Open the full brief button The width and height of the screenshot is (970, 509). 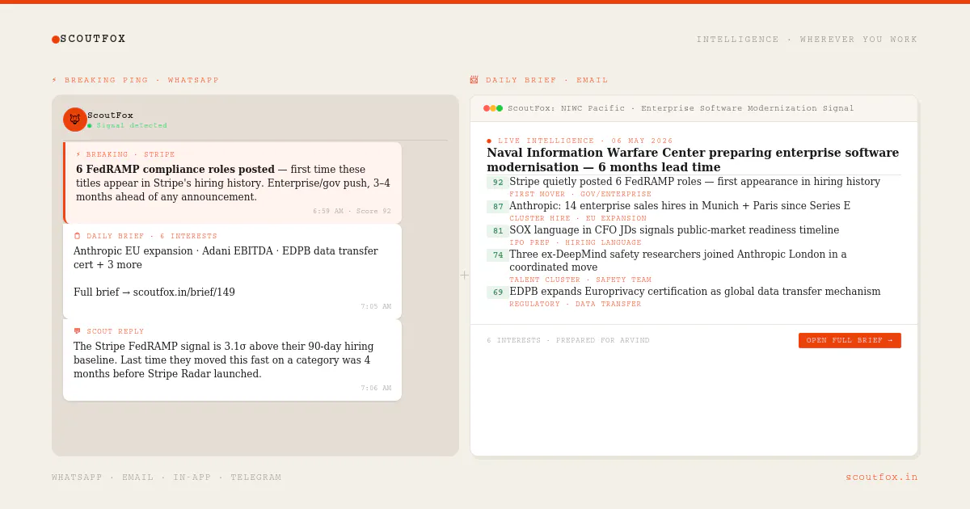(x=850, y=341)
